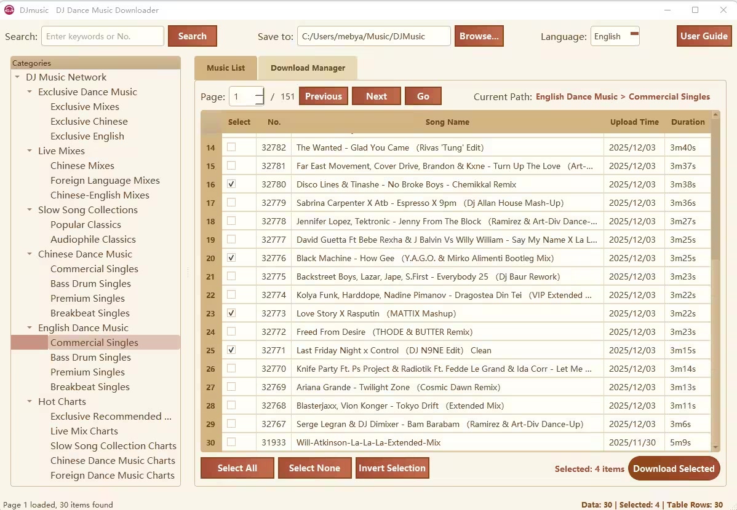This screenshot has width=737, height=510.
Task: Click the Invert Selection button
Action: [x=392, y=468]
